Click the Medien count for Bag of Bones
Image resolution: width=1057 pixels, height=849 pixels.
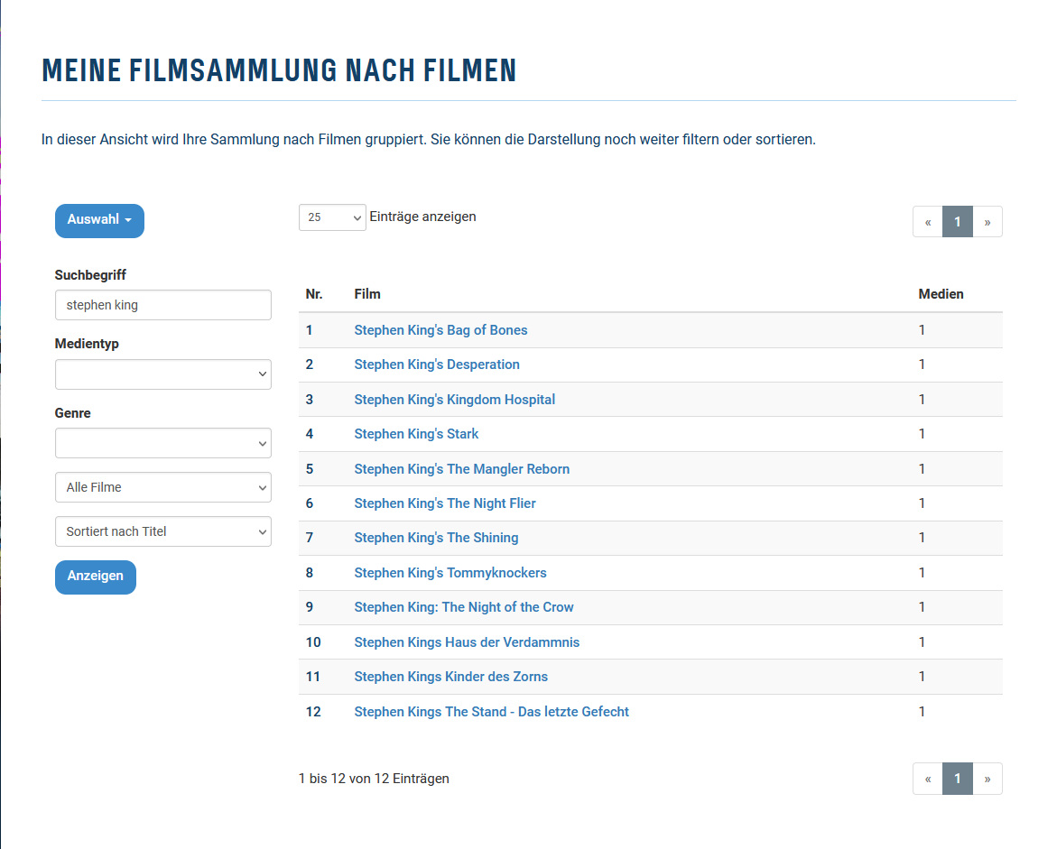click(922, 330)
